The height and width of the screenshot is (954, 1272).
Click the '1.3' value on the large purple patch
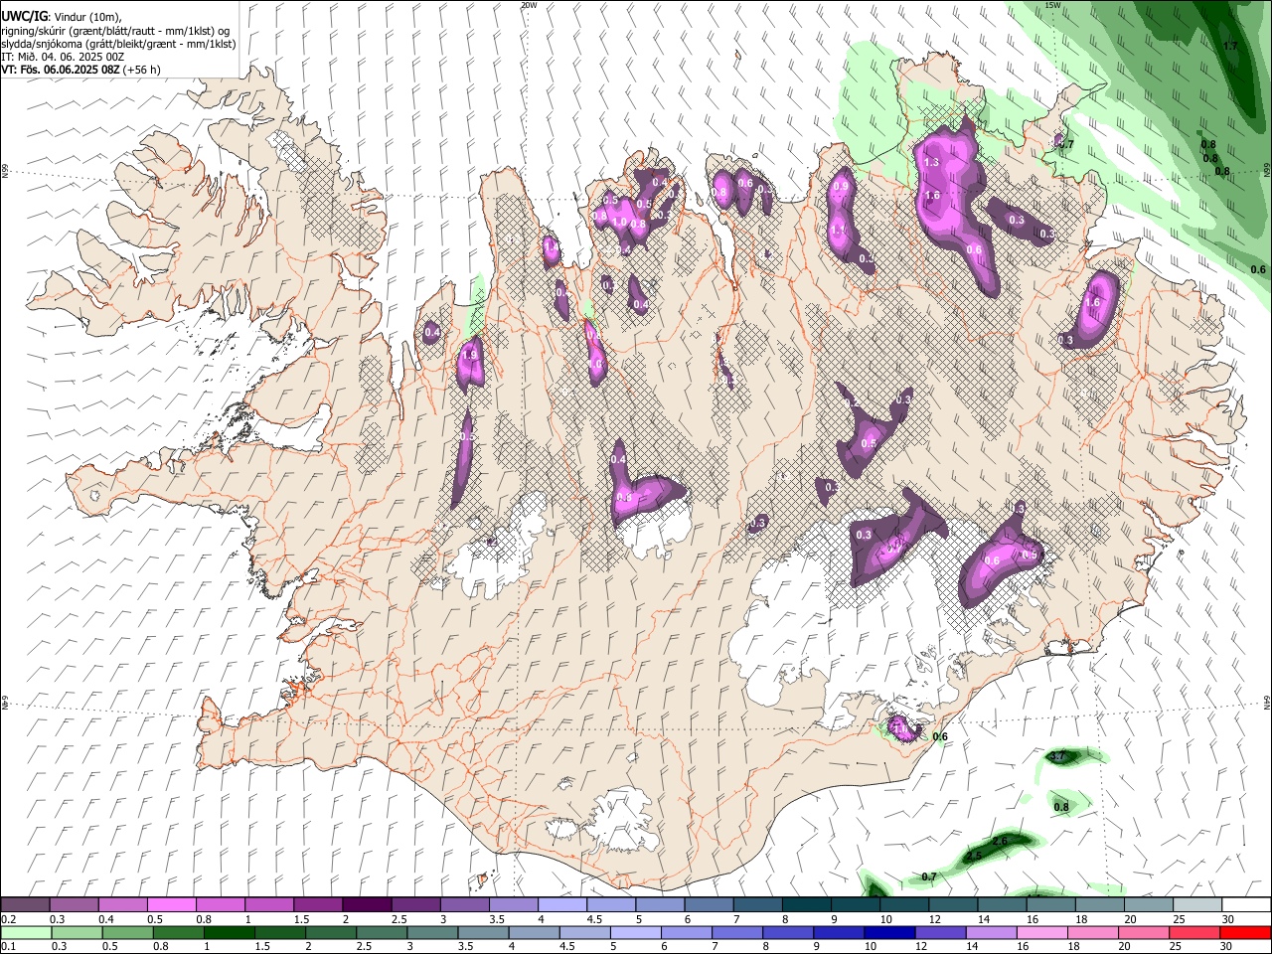coord(931,162)
